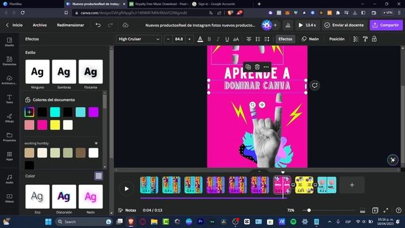Open the analytics chart icon
The width and height of the screenshot is (405, 228).
288,25
